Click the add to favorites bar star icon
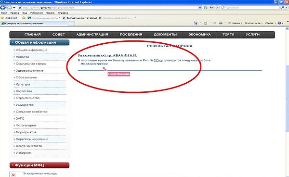289x177 pixels. click(24, 18)
